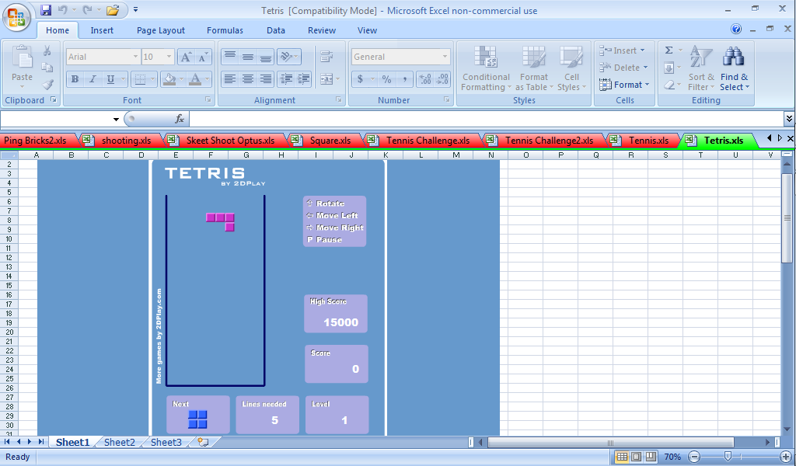Viewport: 796px width, 466px height.
Task: Switch to the Page Layout tab
Action: click(160, 30)
